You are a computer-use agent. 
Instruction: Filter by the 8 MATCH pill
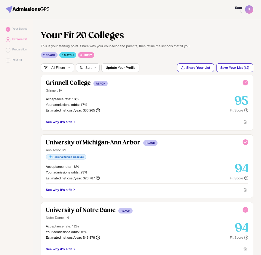coord(68,55)
